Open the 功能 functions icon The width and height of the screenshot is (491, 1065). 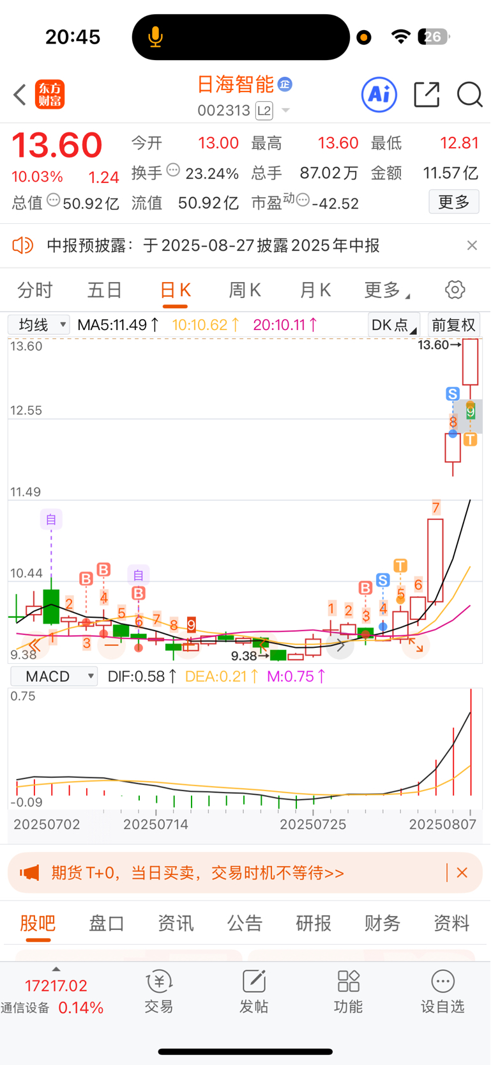tap(348, 991)
